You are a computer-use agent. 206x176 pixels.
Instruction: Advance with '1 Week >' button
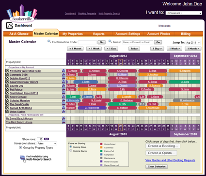174,48
